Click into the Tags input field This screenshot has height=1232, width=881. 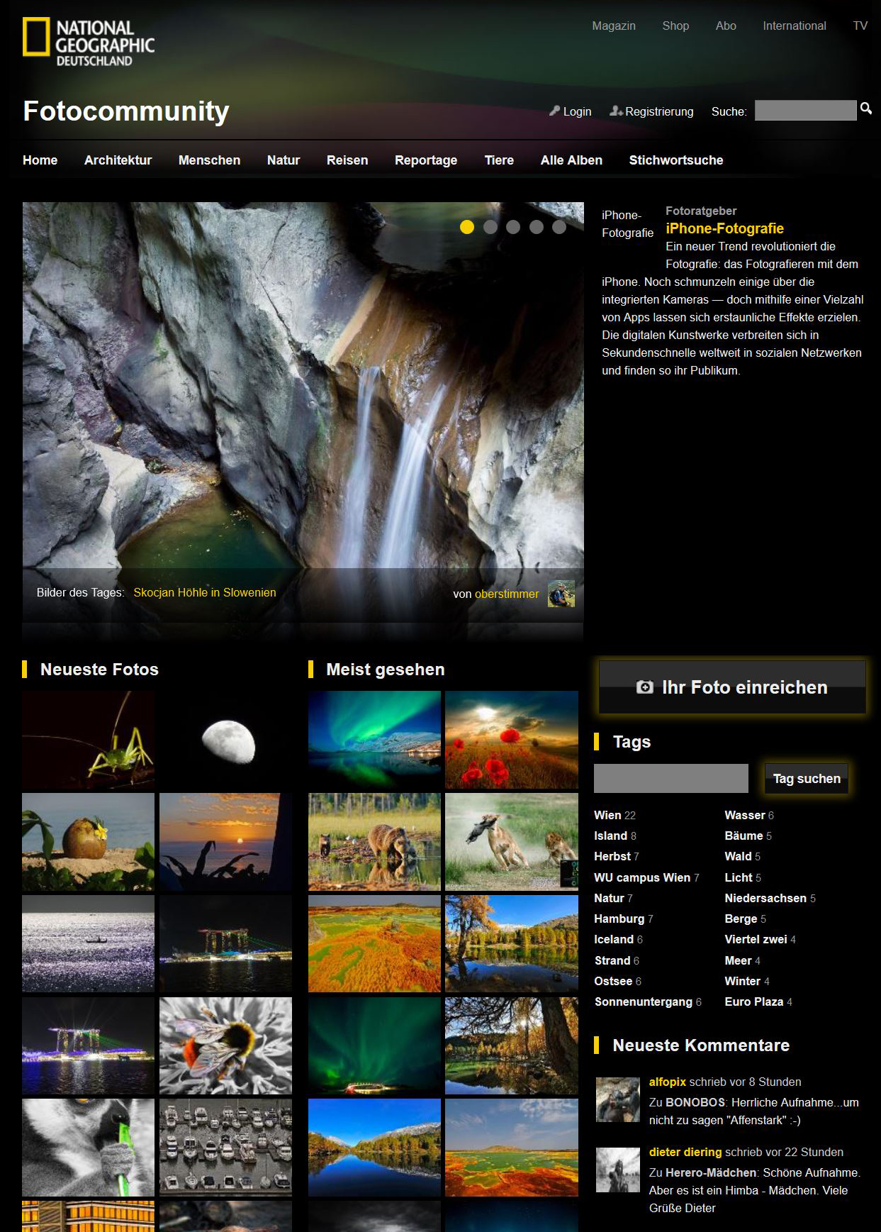670,778
